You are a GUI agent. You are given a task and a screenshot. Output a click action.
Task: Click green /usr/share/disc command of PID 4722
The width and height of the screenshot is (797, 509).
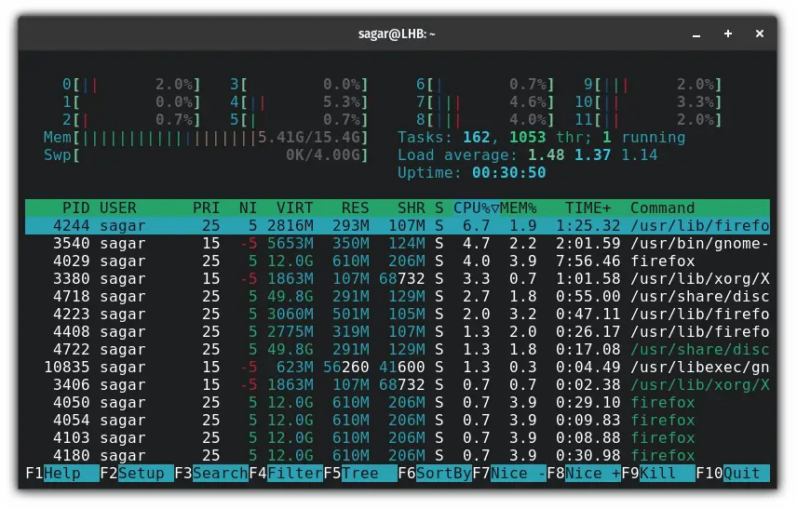[x=700, y=350]
